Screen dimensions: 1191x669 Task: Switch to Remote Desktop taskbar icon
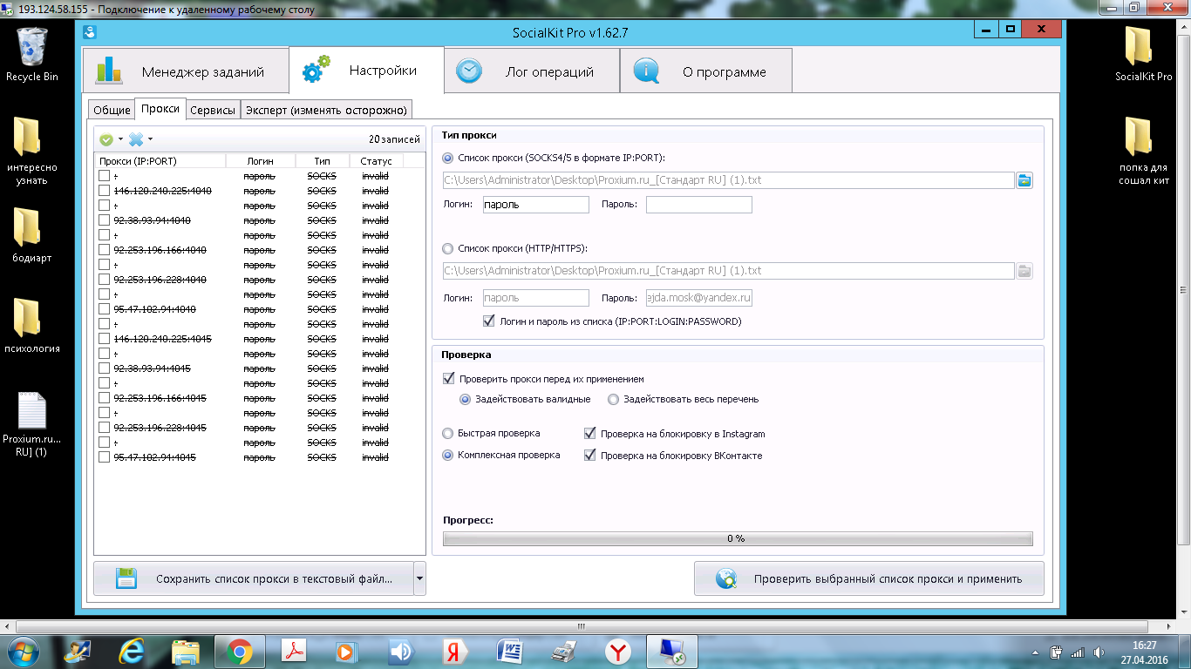[672, 651]
